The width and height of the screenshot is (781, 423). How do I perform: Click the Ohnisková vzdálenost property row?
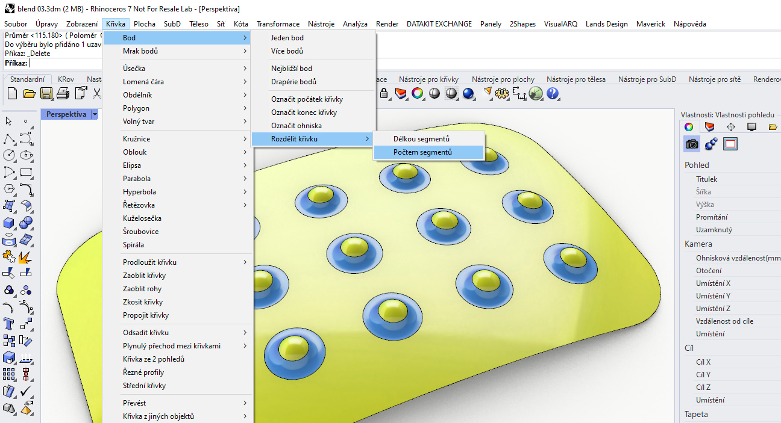[x=731, y=258]
